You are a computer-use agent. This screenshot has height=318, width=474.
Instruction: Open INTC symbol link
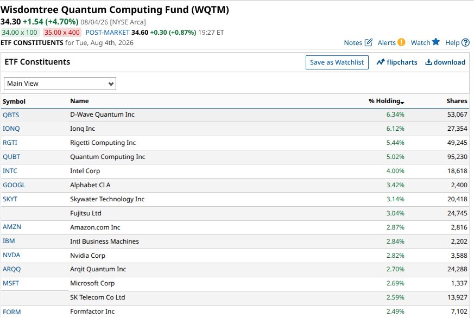click(x=10, y=171)
